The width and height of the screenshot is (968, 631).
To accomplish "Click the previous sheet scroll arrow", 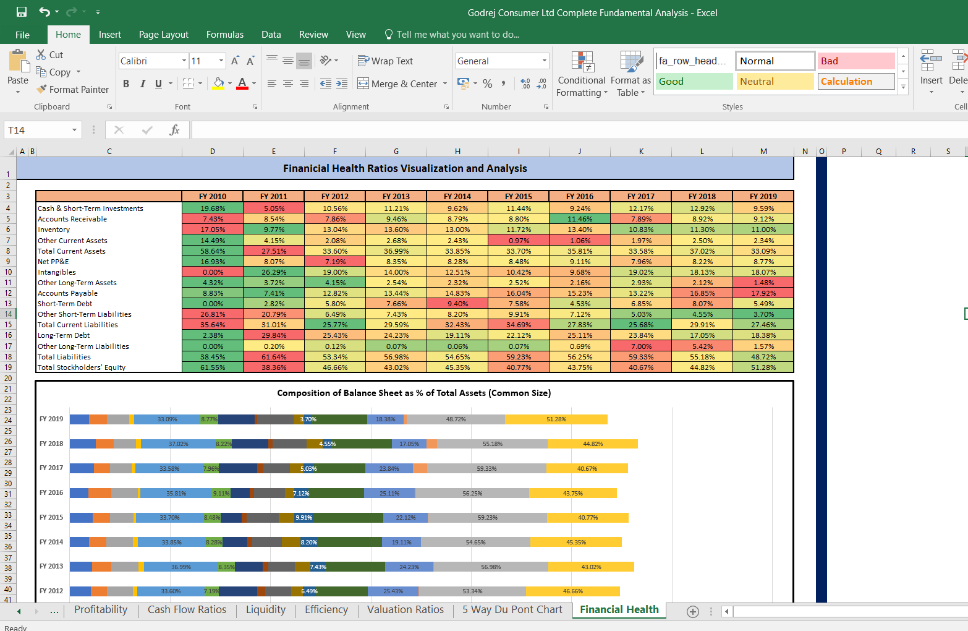I will point(19,611).
